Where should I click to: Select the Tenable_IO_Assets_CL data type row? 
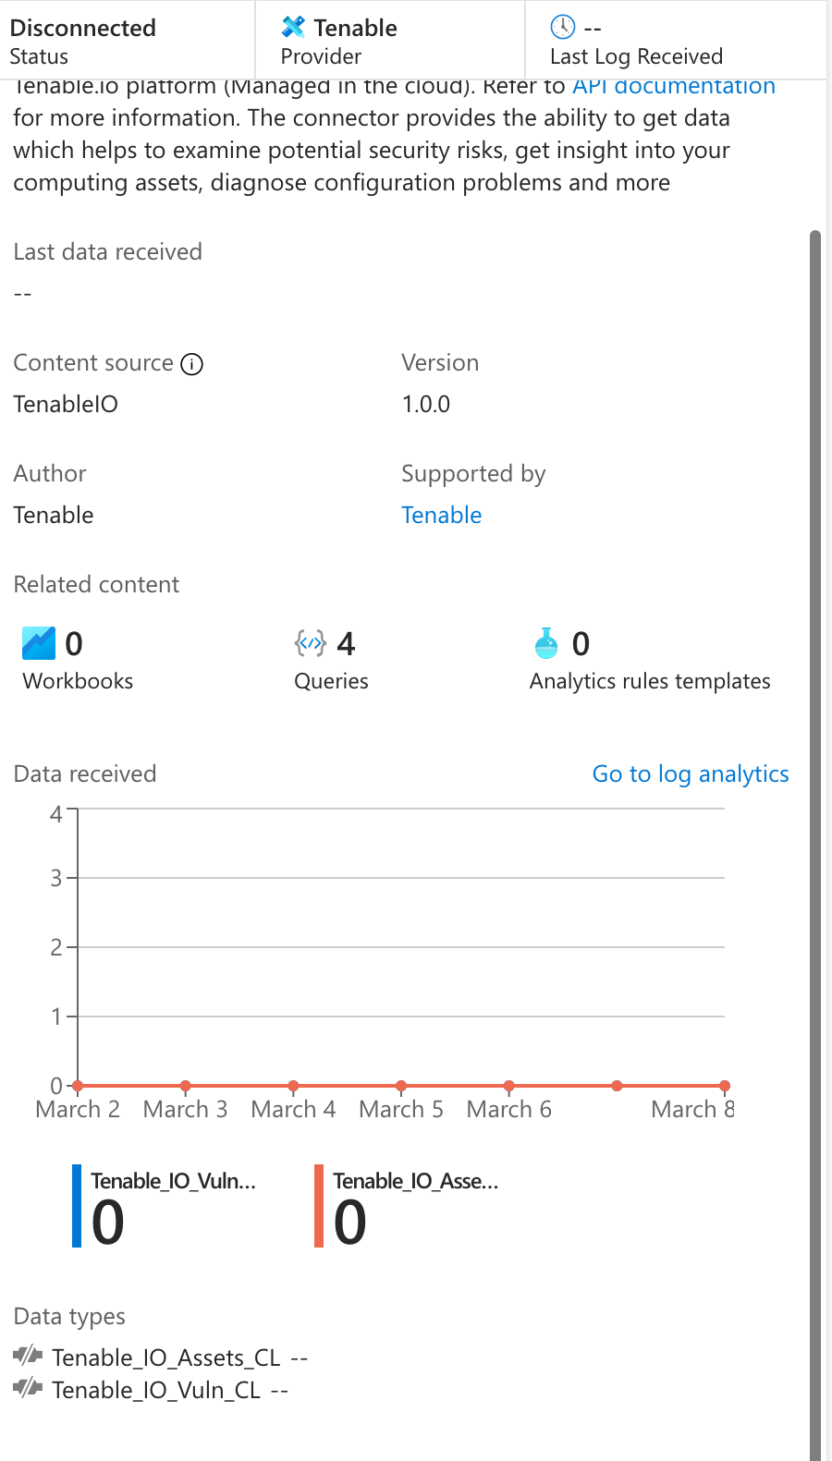(161, 1357)
